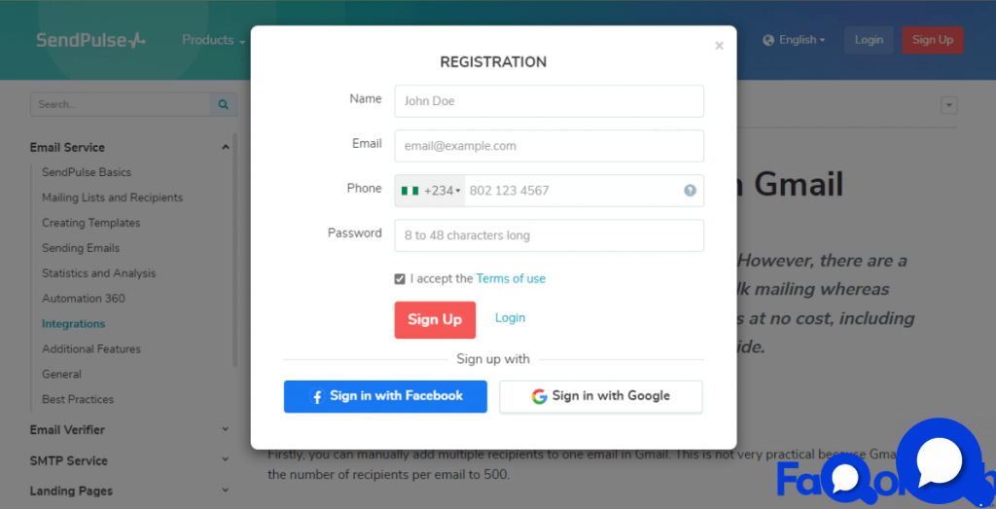Select Integrations in the sidebar
Viewport: 996px width, 509px height.
[74, 324]
